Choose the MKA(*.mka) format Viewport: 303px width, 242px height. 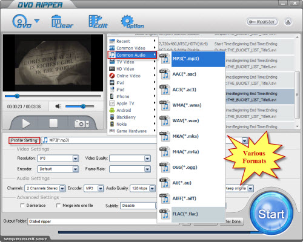[191, 136]
